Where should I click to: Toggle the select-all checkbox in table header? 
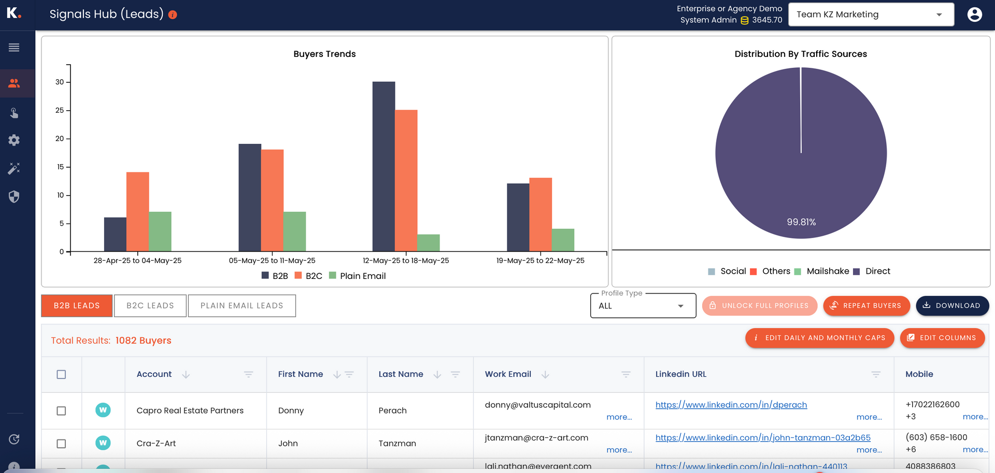tap(61, 374)
